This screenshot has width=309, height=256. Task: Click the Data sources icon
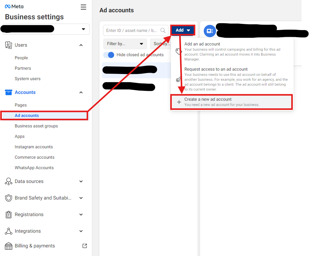9,181
